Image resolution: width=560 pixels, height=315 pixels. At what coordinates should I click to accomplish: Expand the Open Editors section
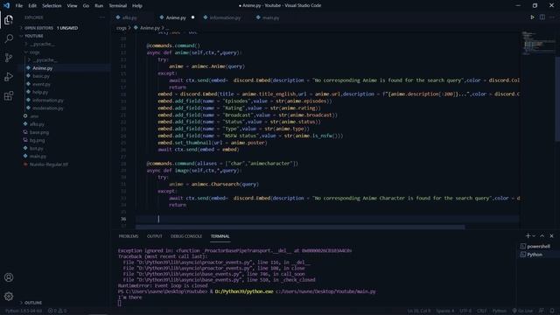pyautogui.click(x=48, y=28)
